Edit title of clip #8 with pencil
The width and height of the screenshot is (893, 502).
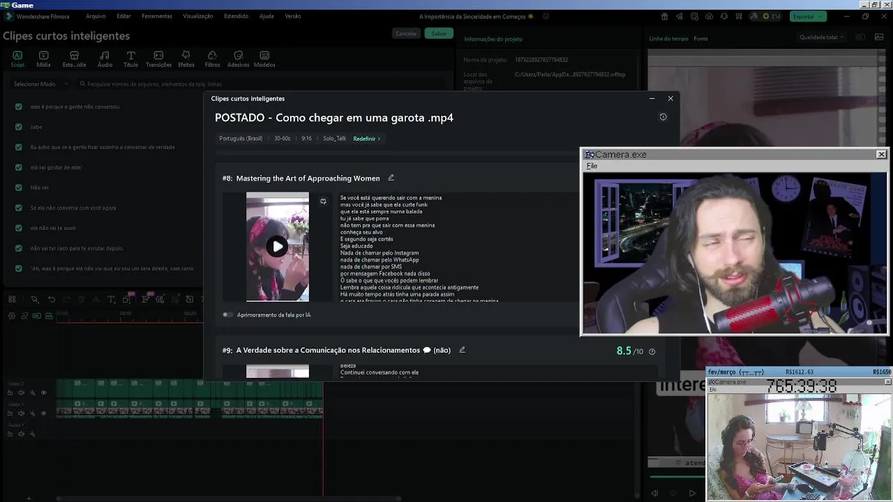pyautogui.click(x=391, y=178)
